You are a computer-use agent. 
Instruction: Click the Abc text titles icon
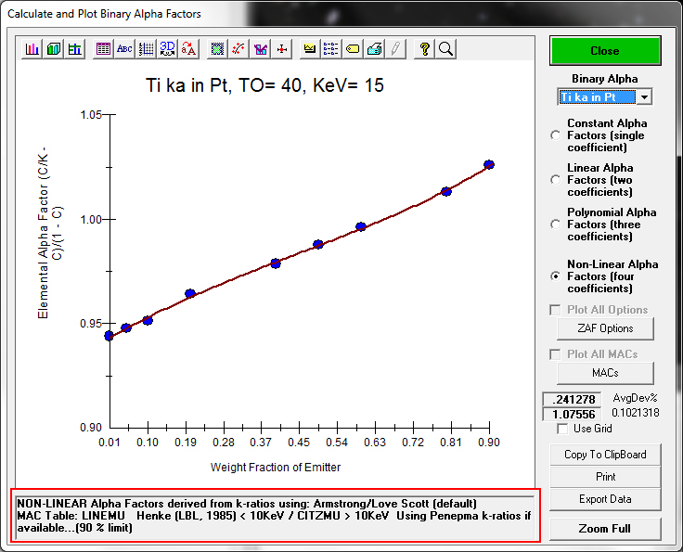124,49
